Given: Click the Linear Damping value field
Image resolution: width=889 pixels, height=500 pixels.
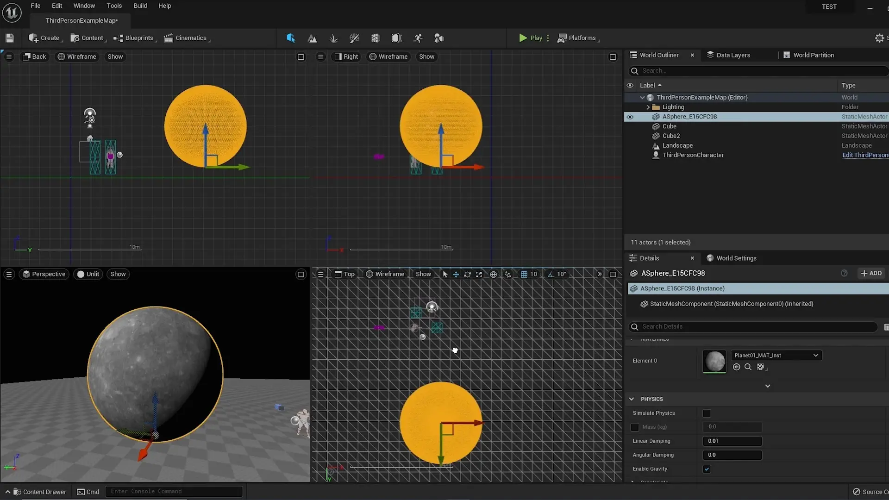Looking at the screenshot, I should tap(732, 441).
